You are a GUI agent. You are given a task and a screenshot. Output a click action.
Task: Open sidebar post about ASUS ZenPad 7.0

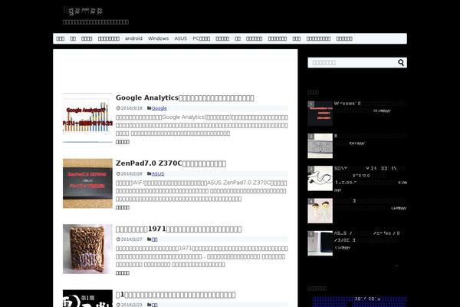(367, 237)
